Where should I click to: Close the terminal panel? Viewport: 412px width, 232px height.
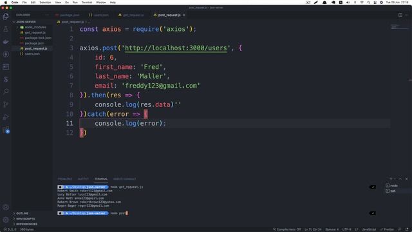pyautogui.click(x=406, y=179)
